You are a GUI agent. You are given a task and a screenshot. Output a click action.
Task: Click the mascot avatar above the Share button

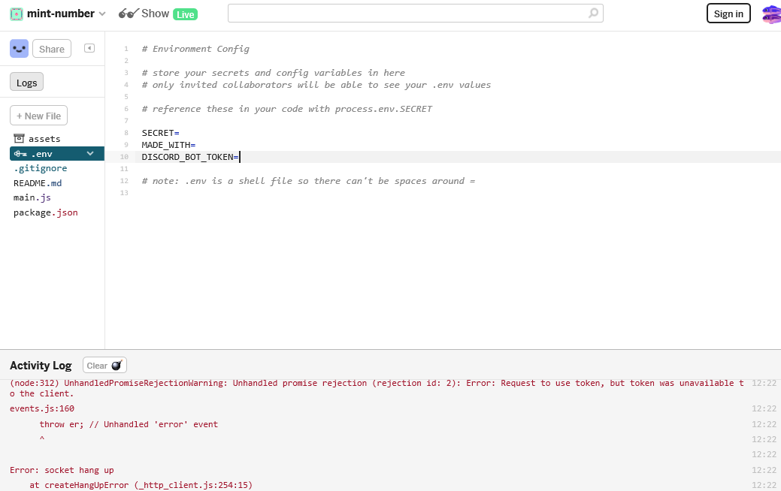click(19, 48)
